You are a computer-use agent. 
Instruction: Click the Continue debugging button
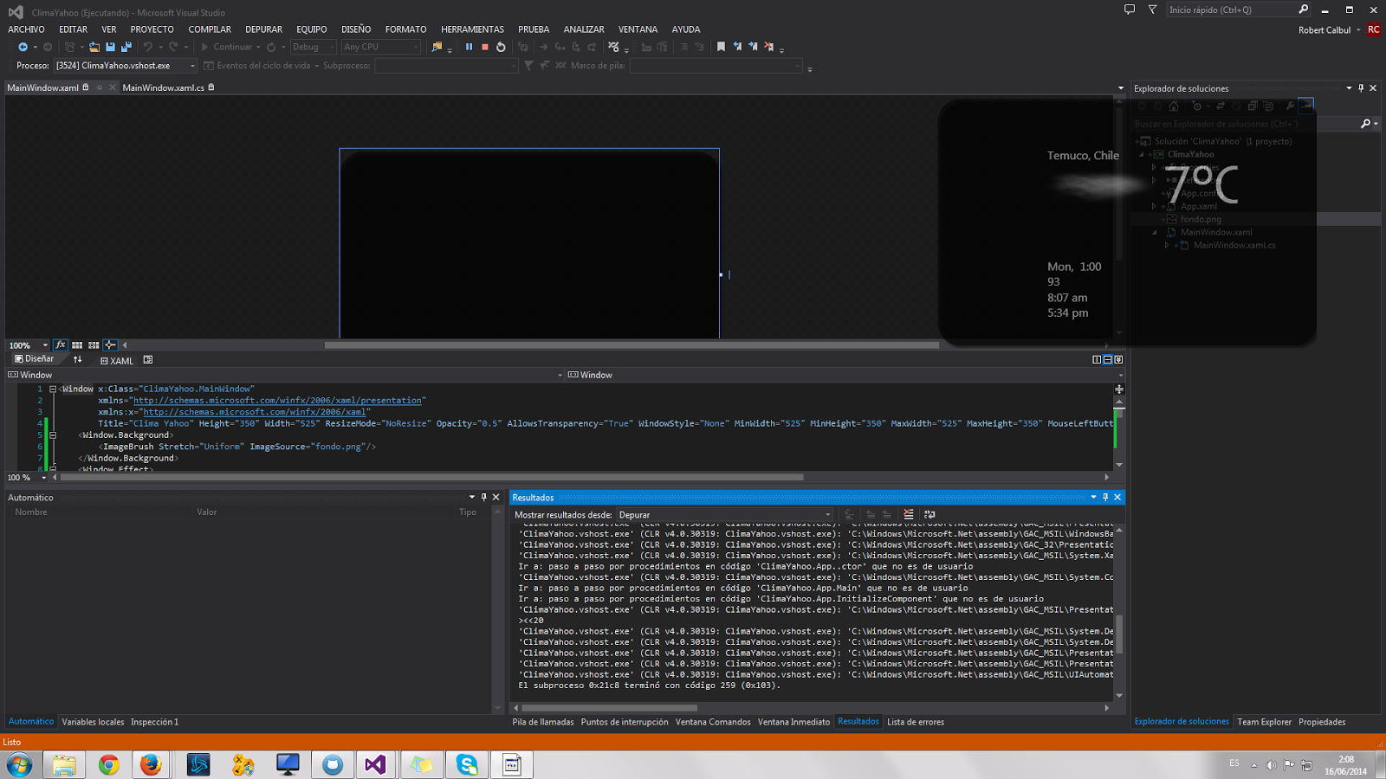[227, 47]
